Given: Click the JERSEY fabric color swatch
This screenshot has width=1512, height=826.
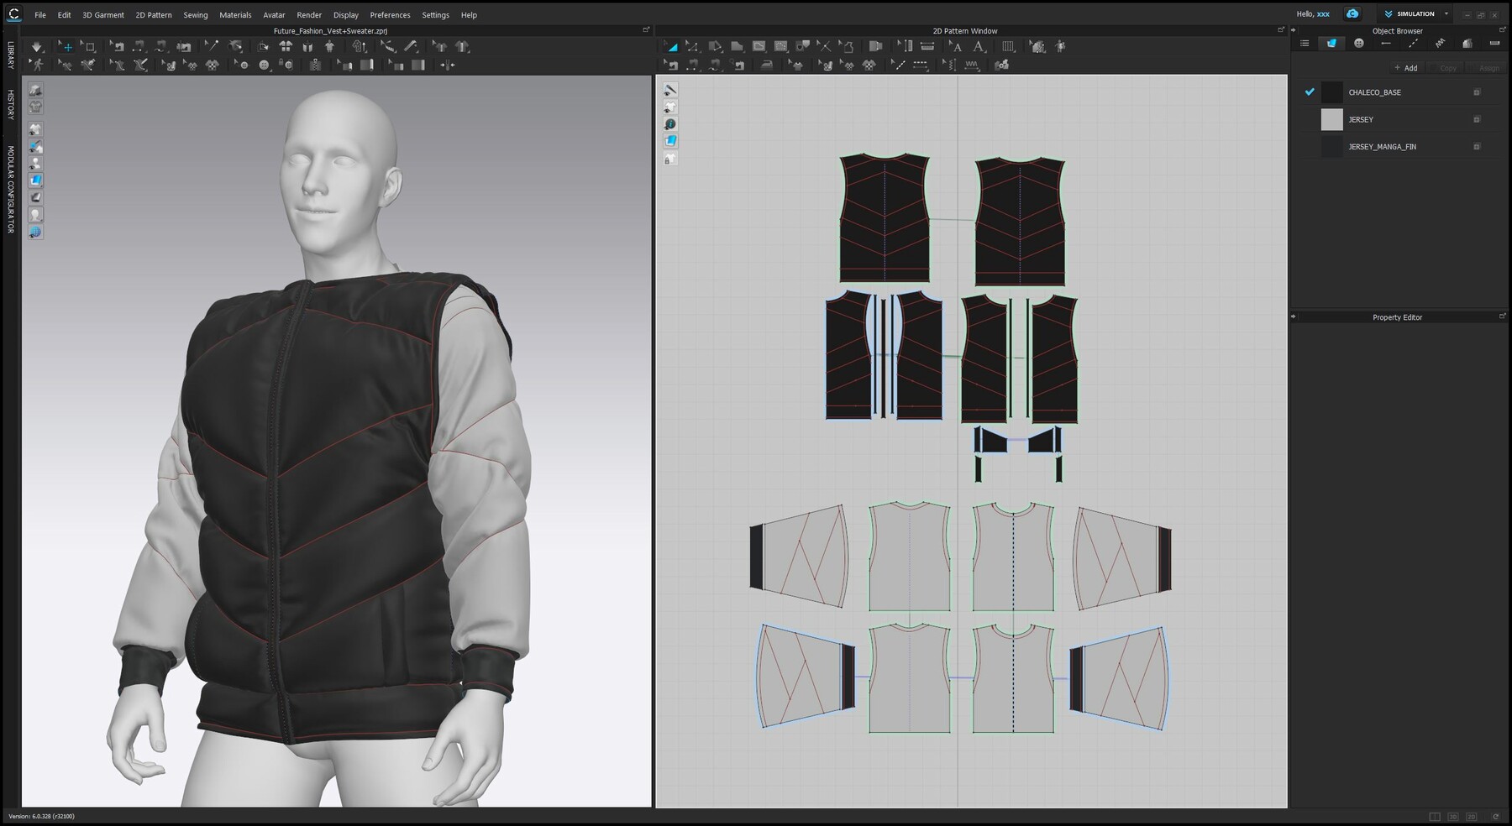Looking at the screenshot, I should 1331,119.
